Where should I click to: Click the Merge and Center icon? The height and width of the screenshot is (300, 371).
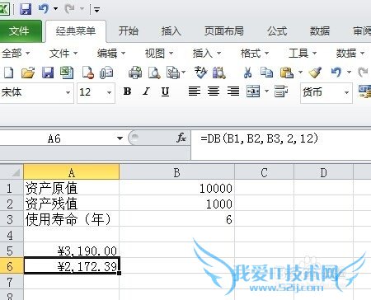click(x=253, y=91)
